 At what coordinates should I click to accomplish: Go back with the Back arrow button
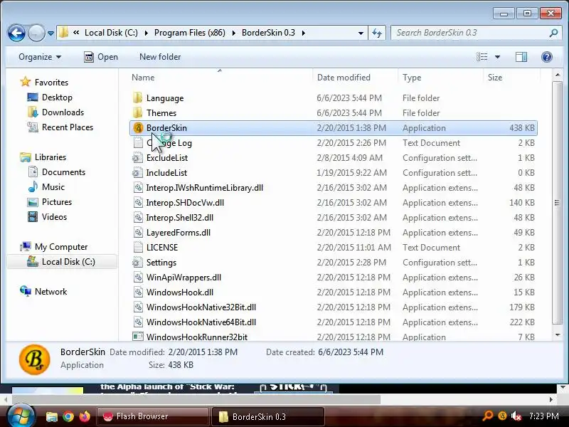coord(16,33)
